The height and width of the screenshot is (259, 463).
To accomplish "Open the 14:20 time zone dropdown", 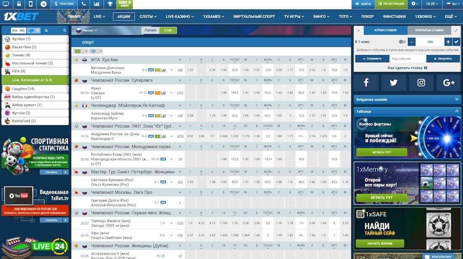I will (432, 4).
